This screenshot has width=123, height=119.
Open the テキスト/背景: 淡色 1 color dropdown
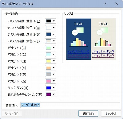(x=50, y=28)
